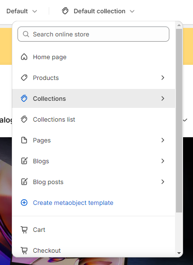Select Collections list menu item

point(94,119)
